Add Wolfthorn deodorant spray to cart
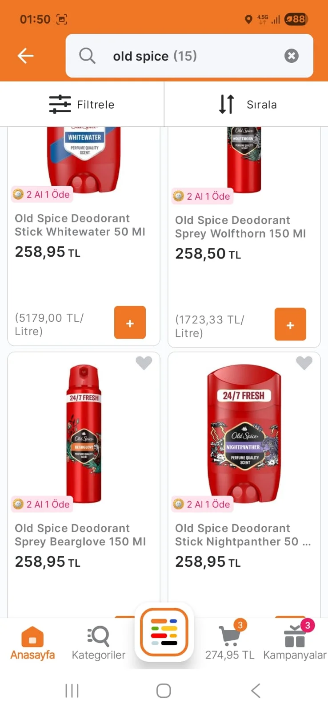This screenshot has height=713, width=328. click(x=290, y=324)
